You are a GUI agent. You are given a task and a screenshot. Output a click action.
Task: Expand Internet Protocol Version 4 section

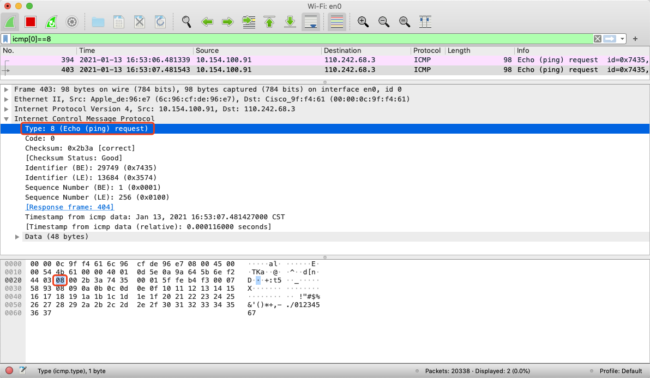point(6,109)
